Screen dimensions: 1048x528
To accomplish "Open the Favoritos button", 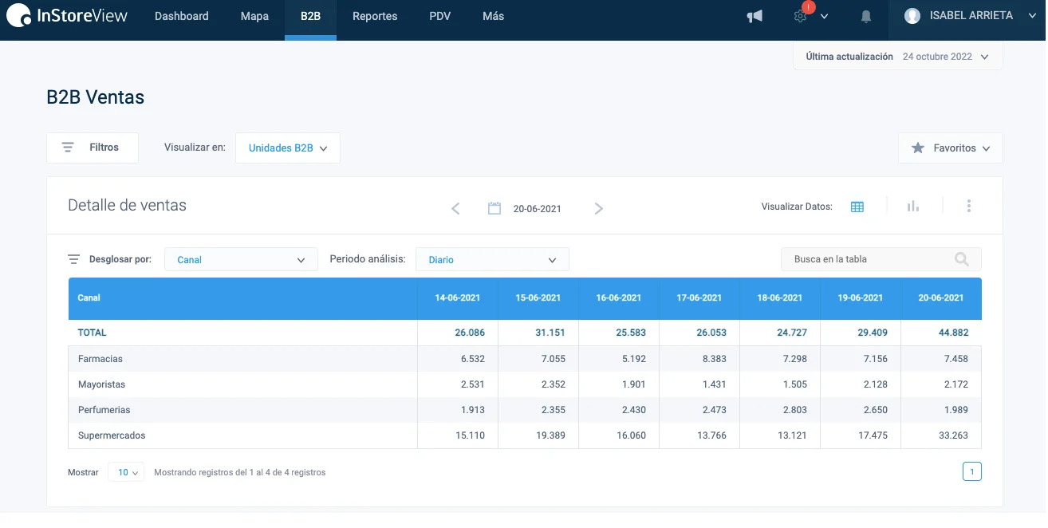I will click(x=950, y=148).
